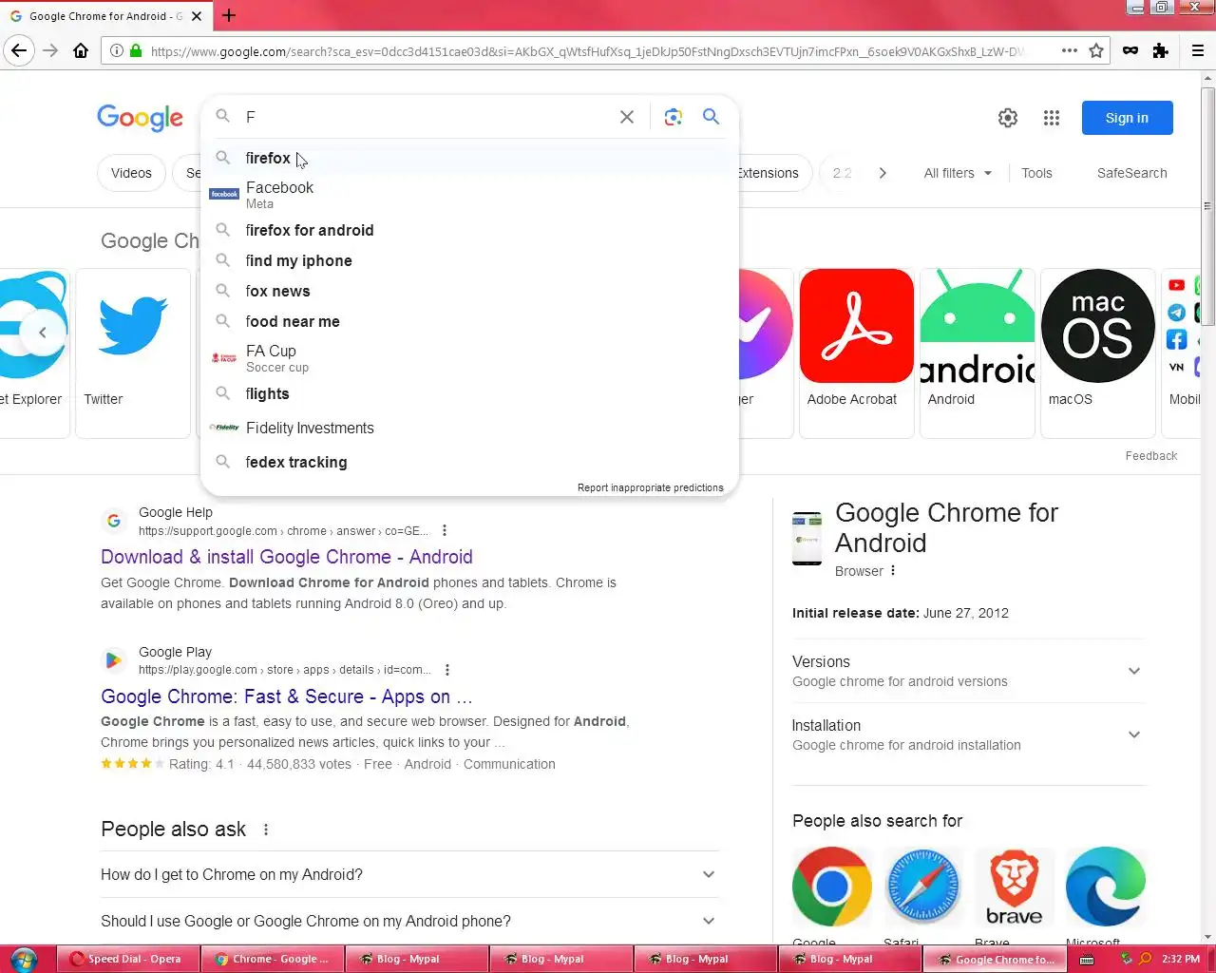This screenshot has height=973, width=1216.
Task: Select the Android image card
Action: click(978, 353)
